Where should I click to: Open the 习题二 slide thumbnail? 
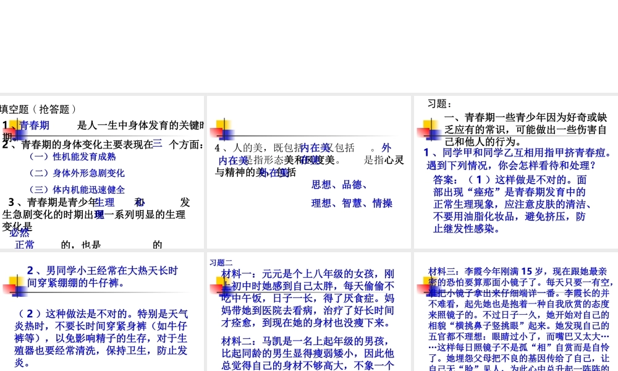coord(308,312)
